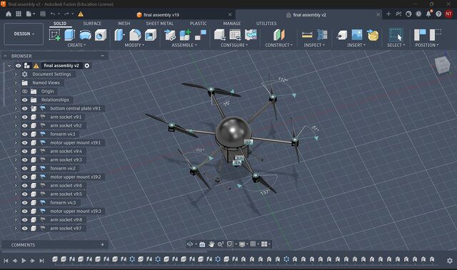Open the NT user account avatar
The width and height of the screenshot is (457, 270).
pos(448,14)
